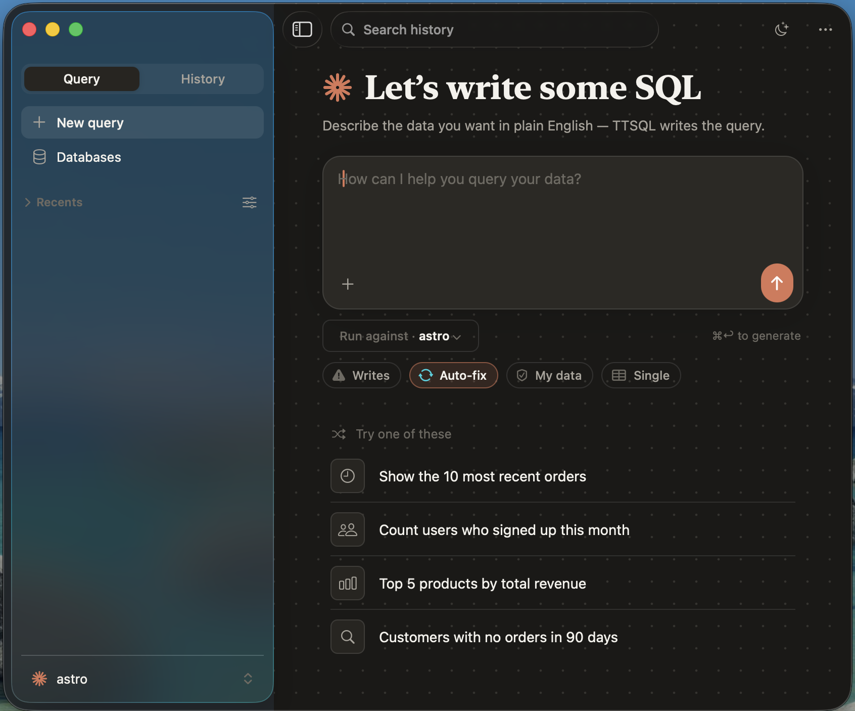Click the database cylinder icon
This screenshot has width=855, height=711.
point(39,157)
